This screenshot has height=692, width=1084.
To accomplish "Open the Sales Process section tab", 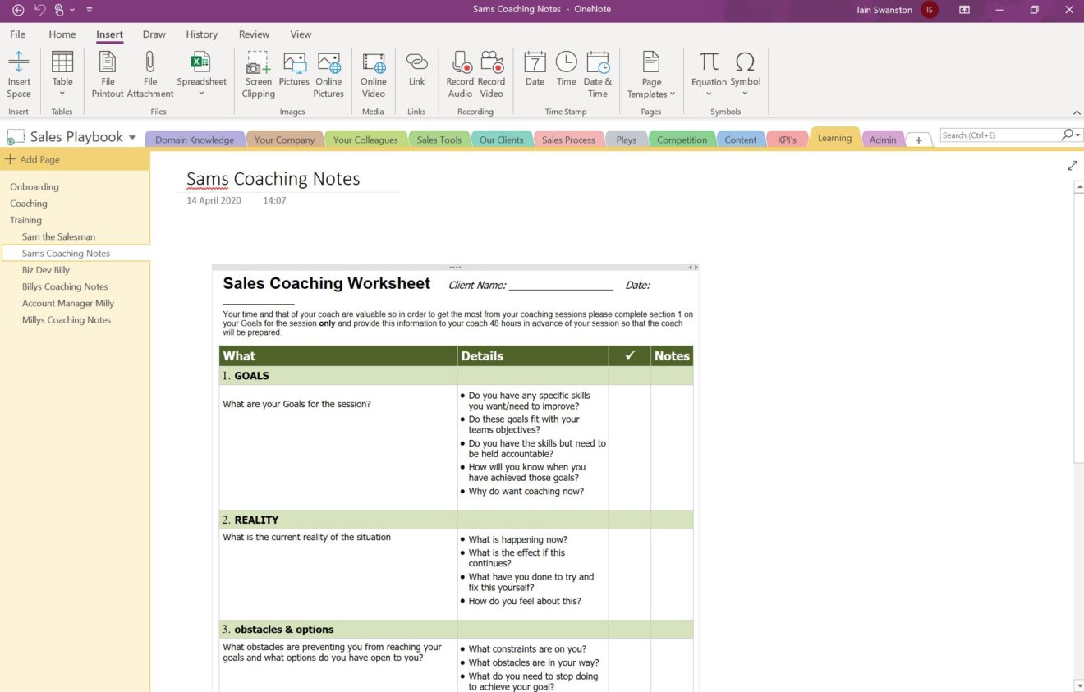I will (568, 140).
